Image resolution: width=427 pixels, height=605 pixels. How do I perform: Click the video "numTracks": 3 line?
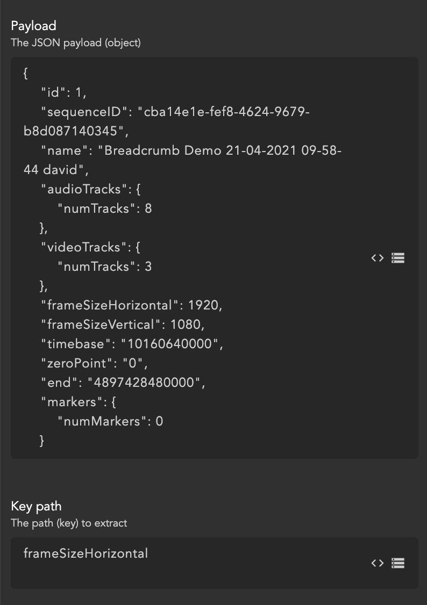[104, 267]
